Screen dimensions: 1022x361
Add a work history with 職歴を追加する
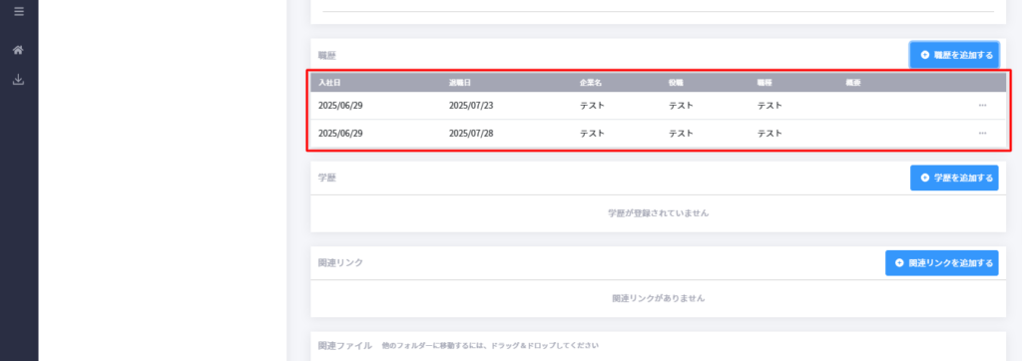pyautogui.click(x=954, y=56)
